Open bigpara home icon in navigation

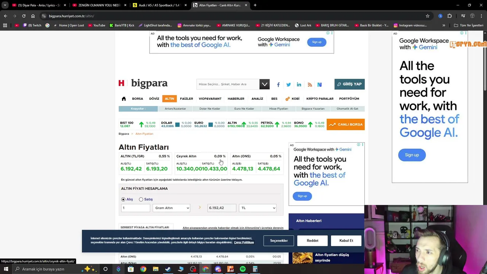pos(124,99)
